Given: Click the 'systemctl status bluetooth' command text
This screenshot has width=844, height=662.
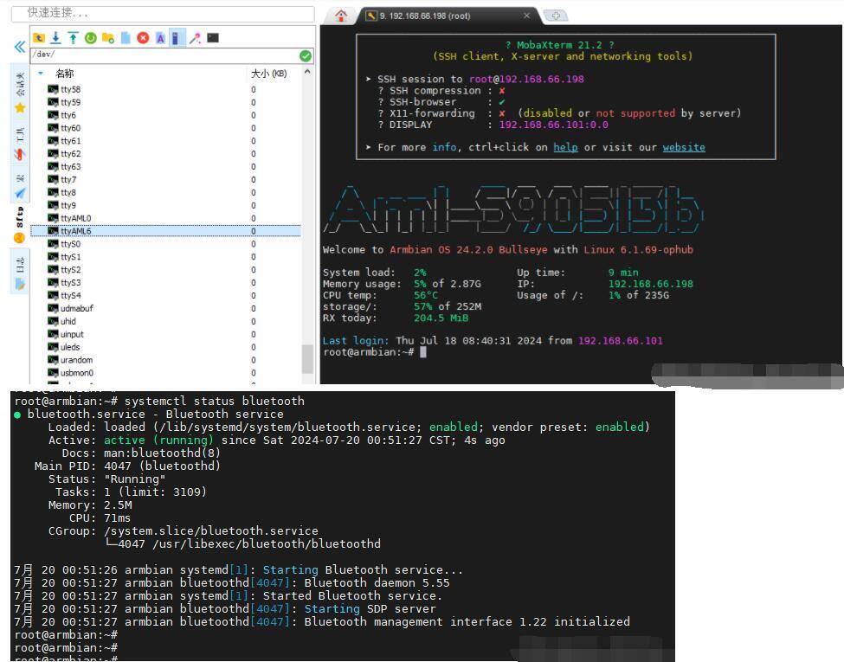Looking at the screenshot, I should pyautogui.click(x=214, y=402).
